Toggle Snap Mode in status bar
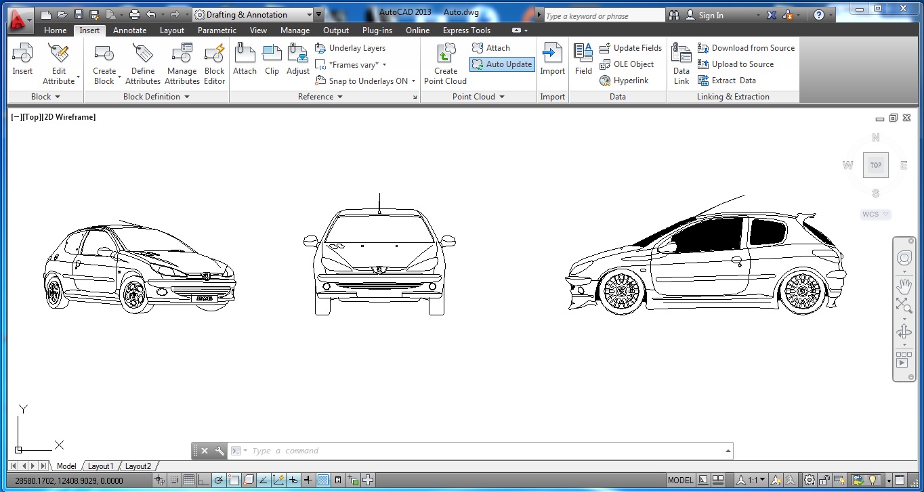 pyautogui.click(x=174, y=480)
